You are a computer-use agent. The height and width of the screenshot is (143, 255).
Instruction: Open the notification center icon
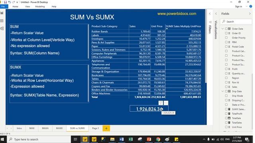pos(247,139)
